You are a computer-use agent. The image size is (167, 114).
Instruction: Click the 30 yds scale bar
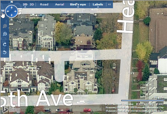(x=143, y=100)
